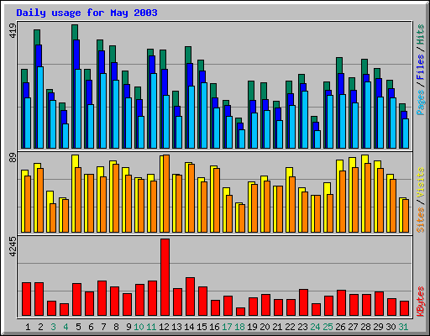The image size is (430, 336).
Task: Click the 419 axis value label
Action: tap(13, 30)
